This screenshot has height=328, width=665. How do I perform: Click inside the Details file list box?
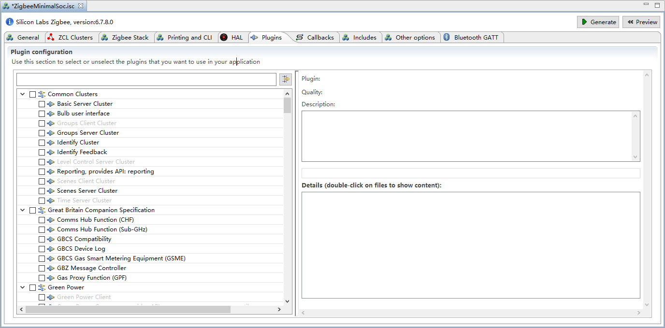(471, 245)
